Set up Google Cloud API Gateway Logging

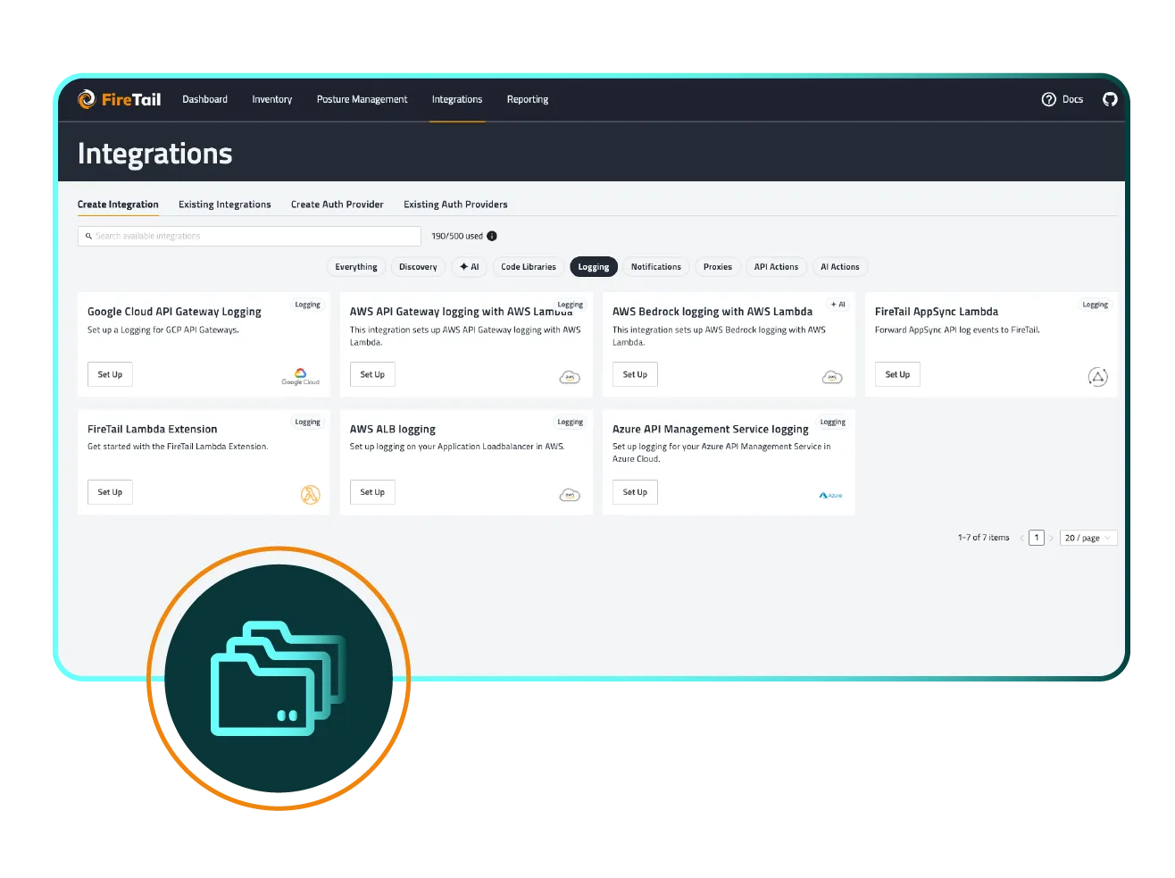tap(110, 374)
